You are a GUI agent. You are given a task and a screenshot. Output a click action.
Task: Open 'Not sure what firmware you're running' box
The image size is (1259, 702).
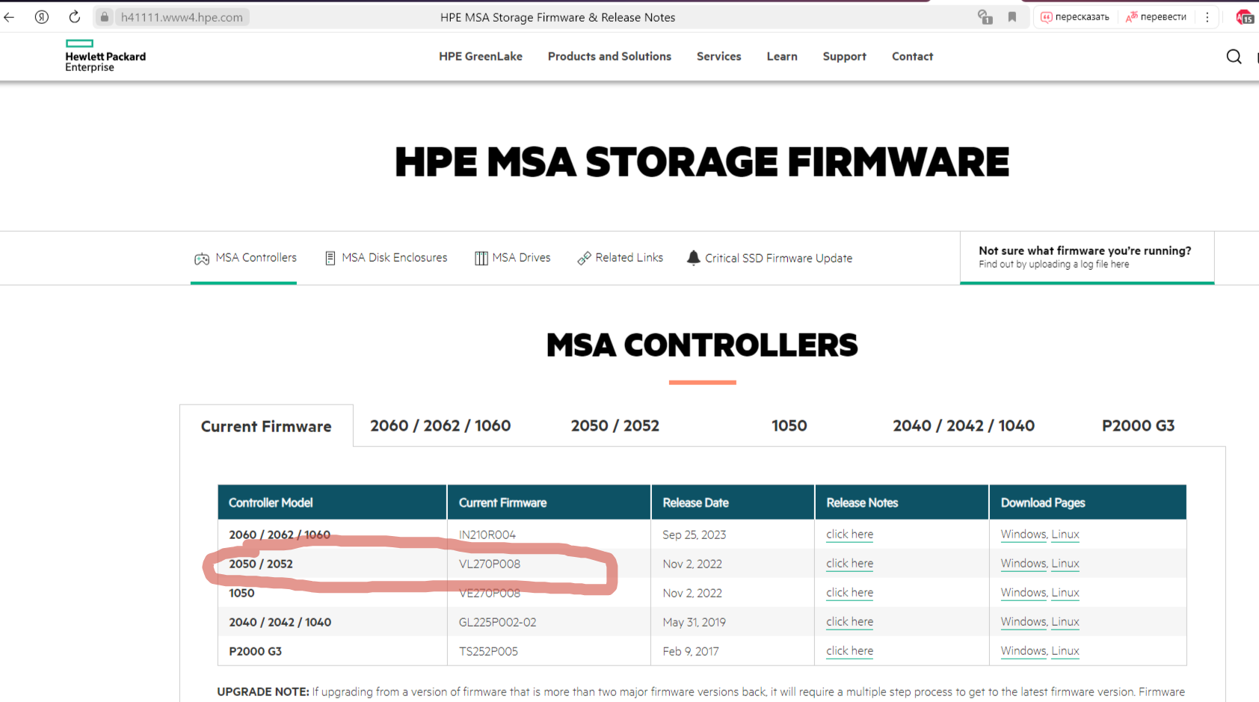point(1087,257)
